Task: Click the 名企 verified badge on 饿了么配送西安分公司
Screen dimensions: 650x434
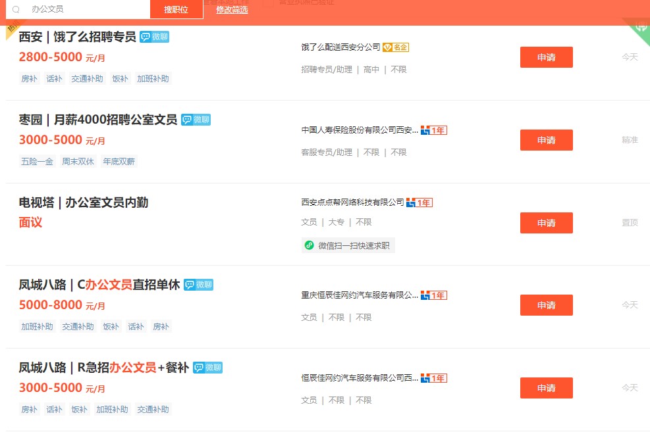Action: pos(396,47)
